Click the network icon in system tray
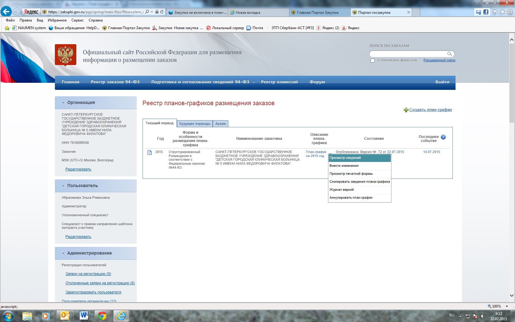The width and height of the screenshot is (515, 322). tap(468, 316)
